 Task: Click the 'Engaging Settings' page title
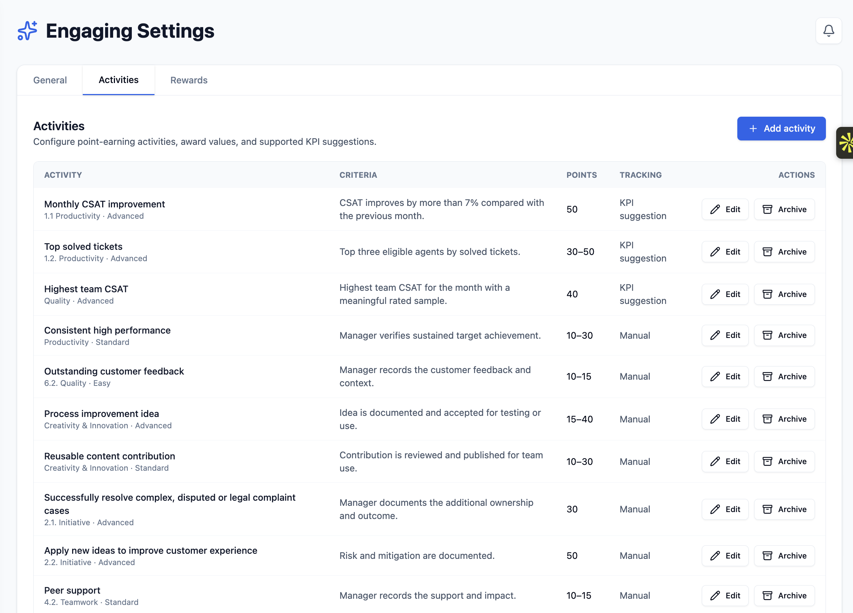click(x=130, y=31)
